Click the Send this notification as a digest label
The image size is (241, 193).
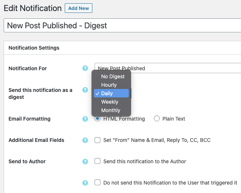[40, 93]
